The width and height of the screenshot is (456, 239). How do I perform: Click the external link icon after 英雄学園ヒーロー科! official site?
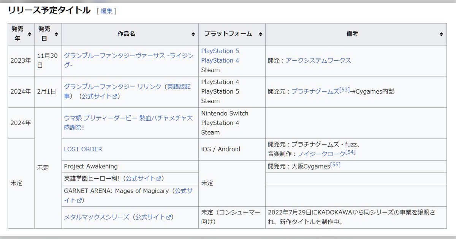[x=158, y=179]
